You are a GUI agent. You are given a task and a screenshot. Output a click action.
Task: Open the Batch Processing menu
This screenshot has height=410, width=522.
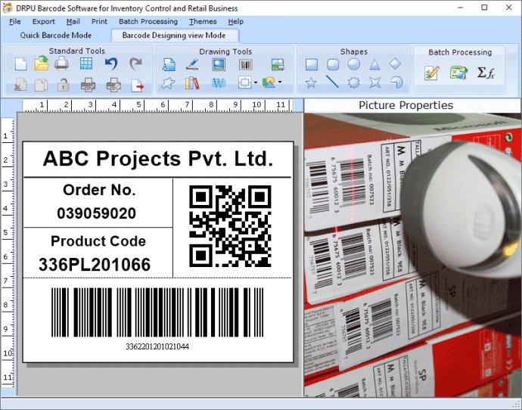[x=148, y=22]
